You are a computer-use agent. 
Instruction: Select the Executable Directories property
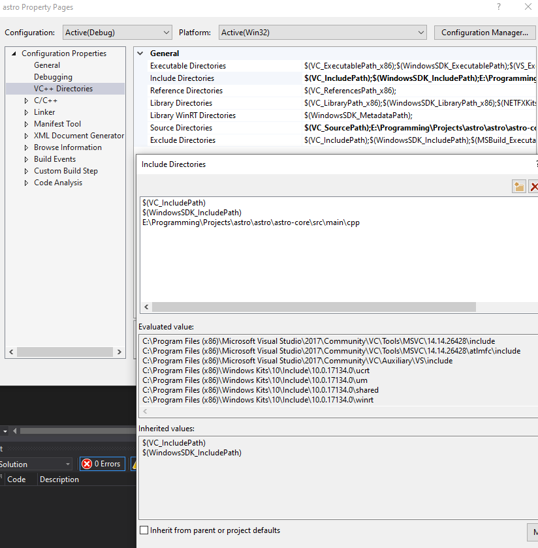188,66
